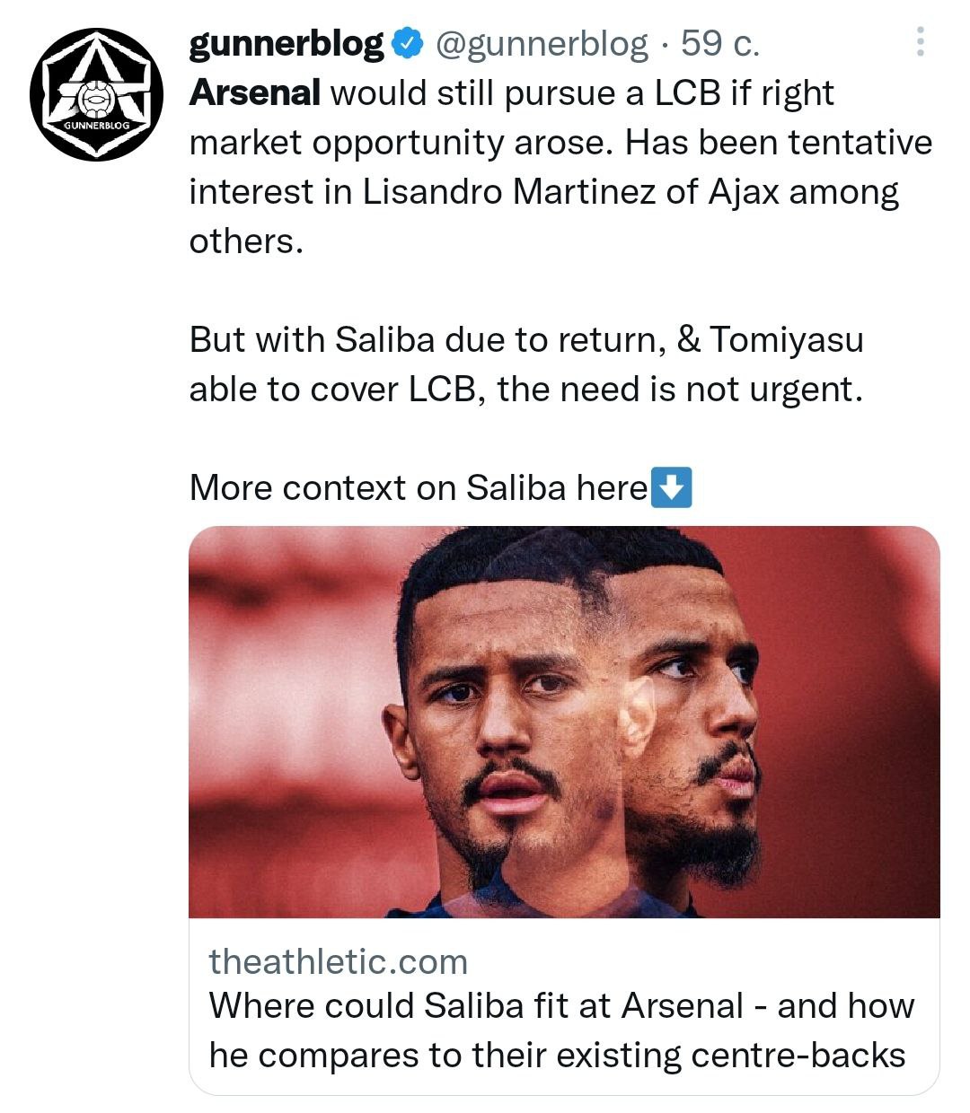Open the three-dot more options menu
This screenshot has height=1113, width=970.
click(x=920, y=42)
